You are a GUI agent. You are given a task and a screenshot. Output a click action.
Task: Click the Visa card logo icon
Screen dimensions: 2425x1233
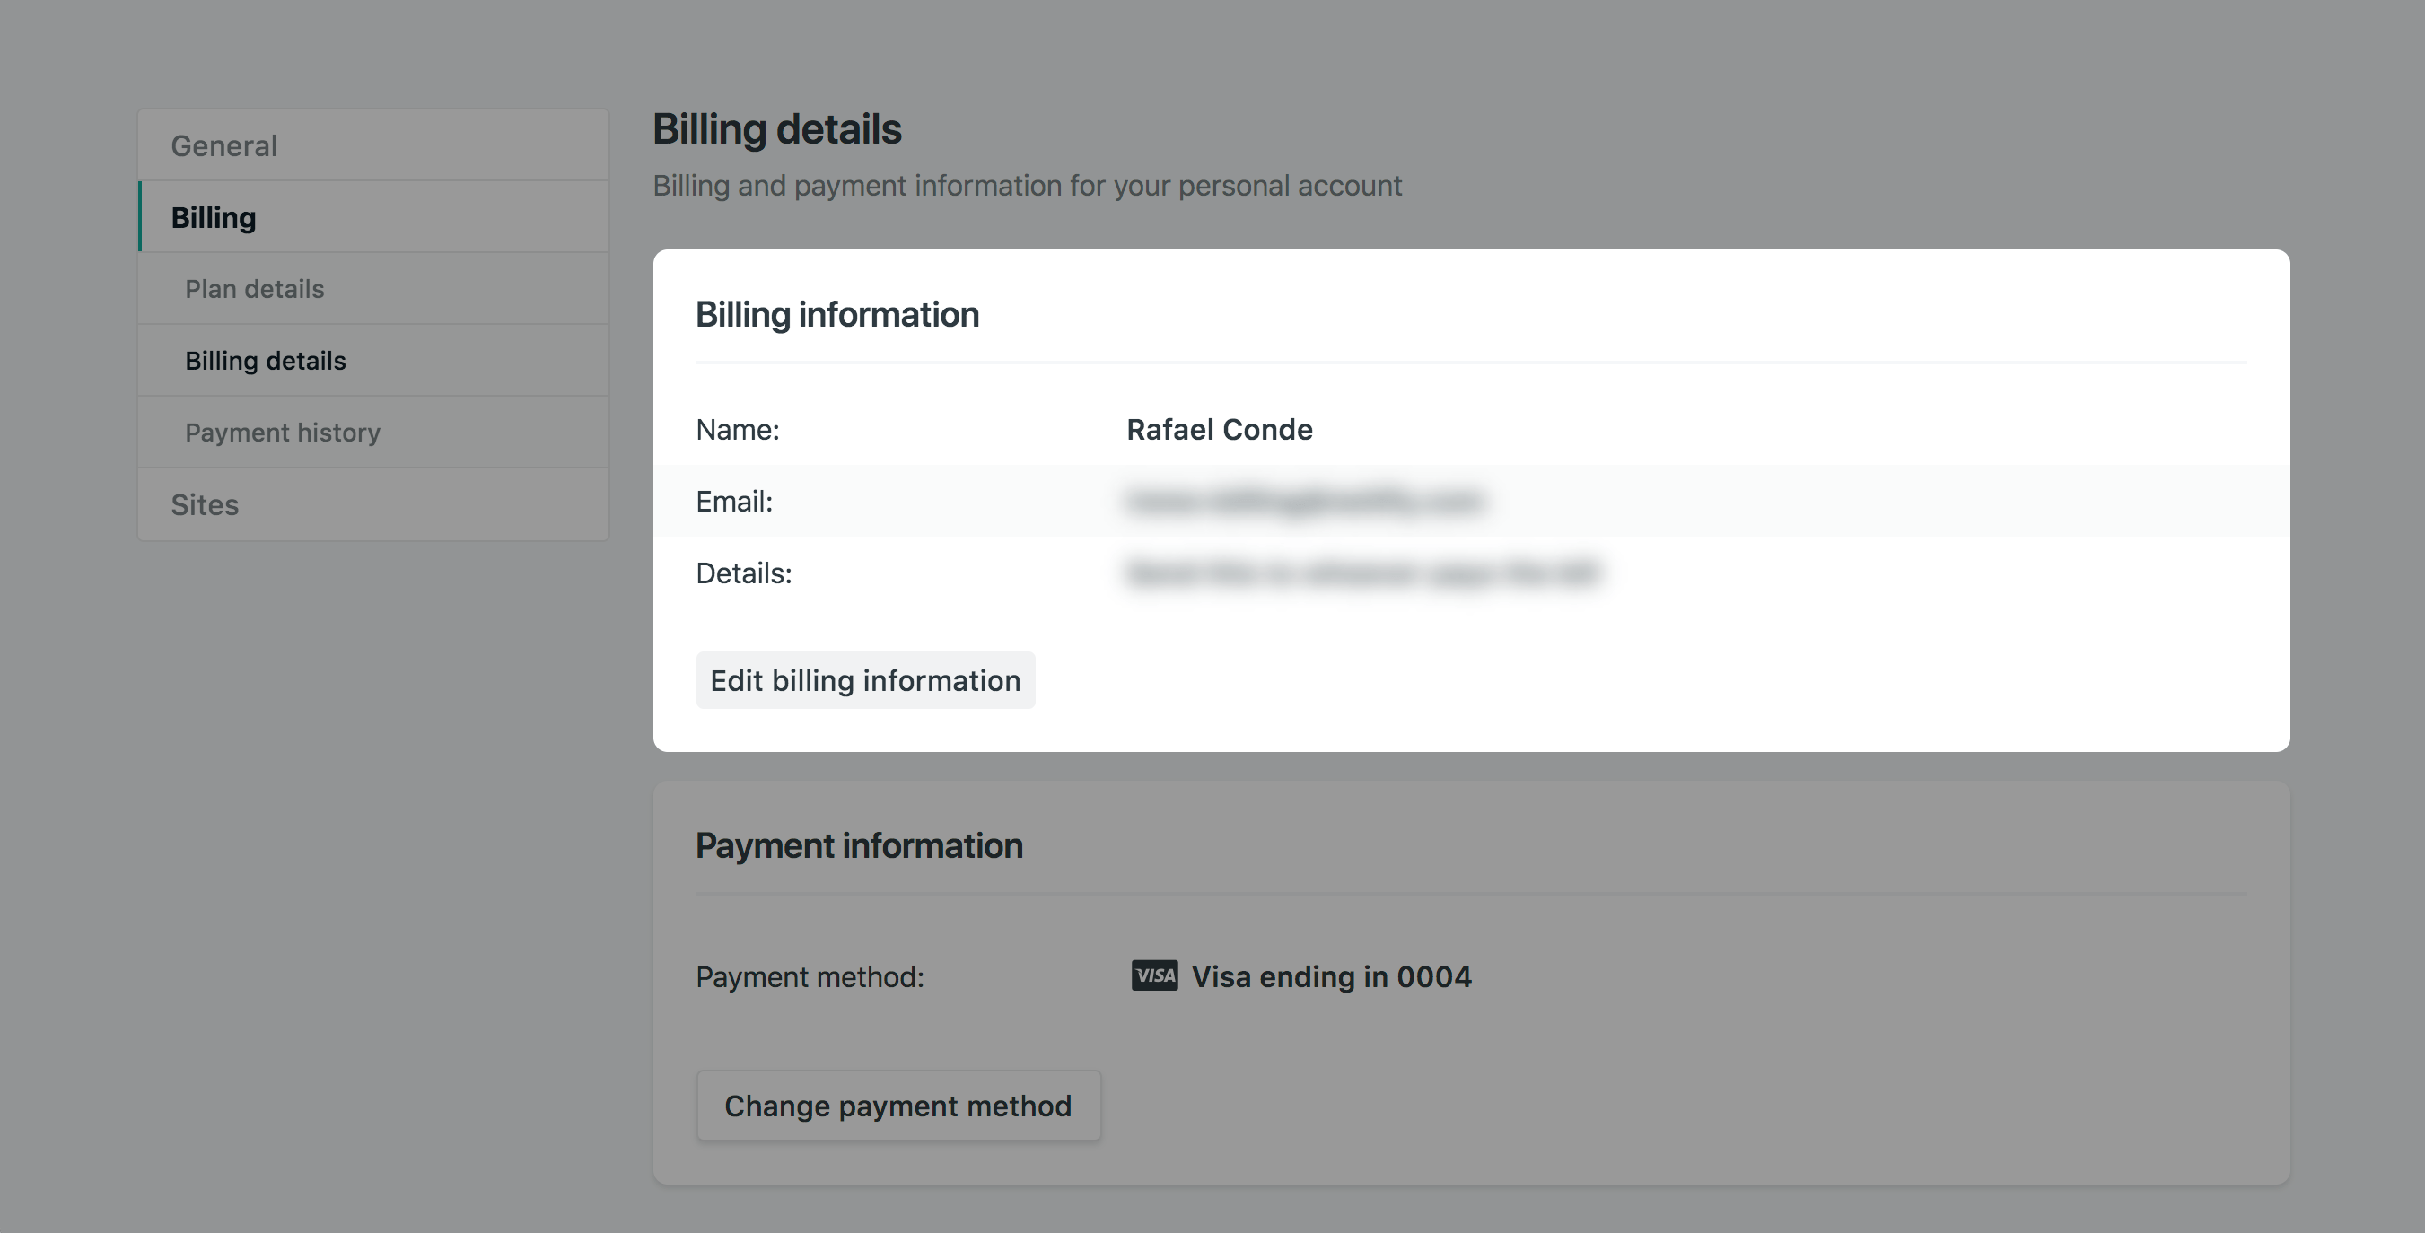[1154, 975]
